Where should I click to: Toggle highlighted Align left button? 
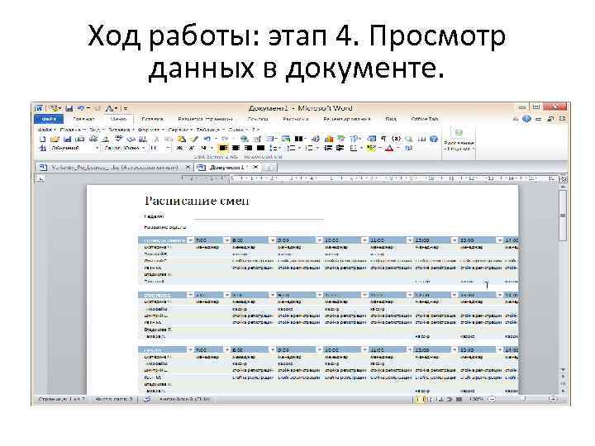point(223,148)
